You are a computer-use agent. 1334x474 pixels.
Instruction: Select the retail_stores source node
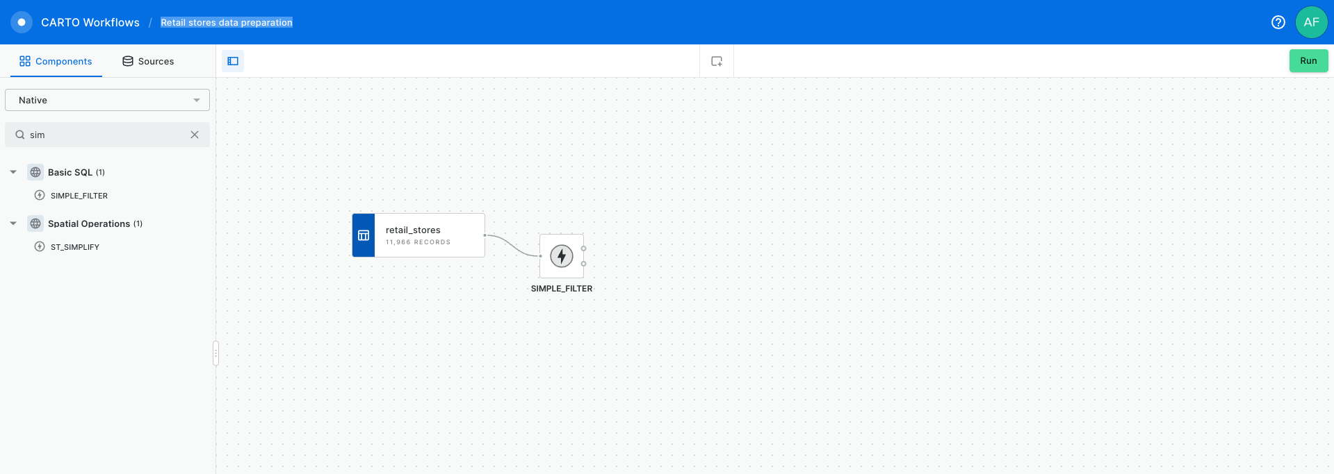coord(418,235)
